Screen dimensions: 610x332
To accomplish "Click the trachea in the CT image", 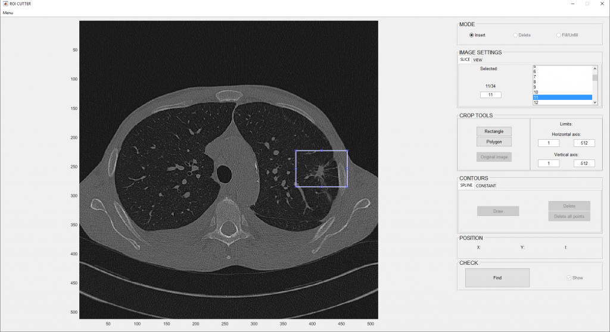I will coord(224,174).
